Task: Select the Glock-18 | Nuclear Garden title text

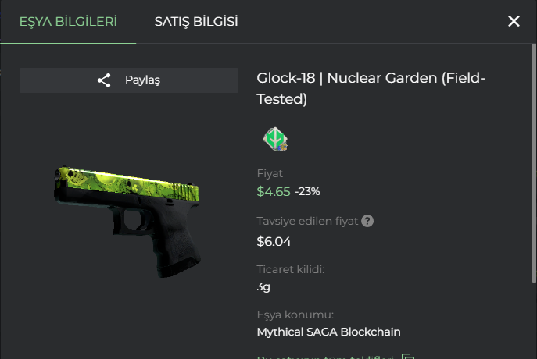Action: coord(371,88)
